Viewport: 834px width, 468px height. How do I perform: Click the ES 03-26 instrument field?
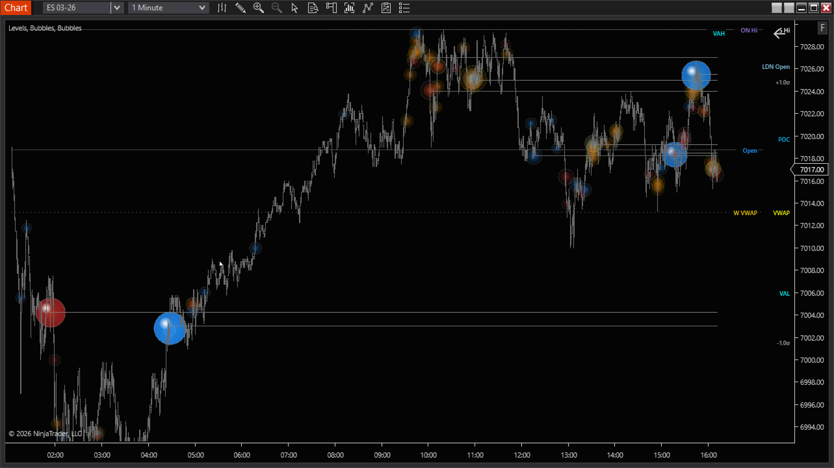click(77, 8)
